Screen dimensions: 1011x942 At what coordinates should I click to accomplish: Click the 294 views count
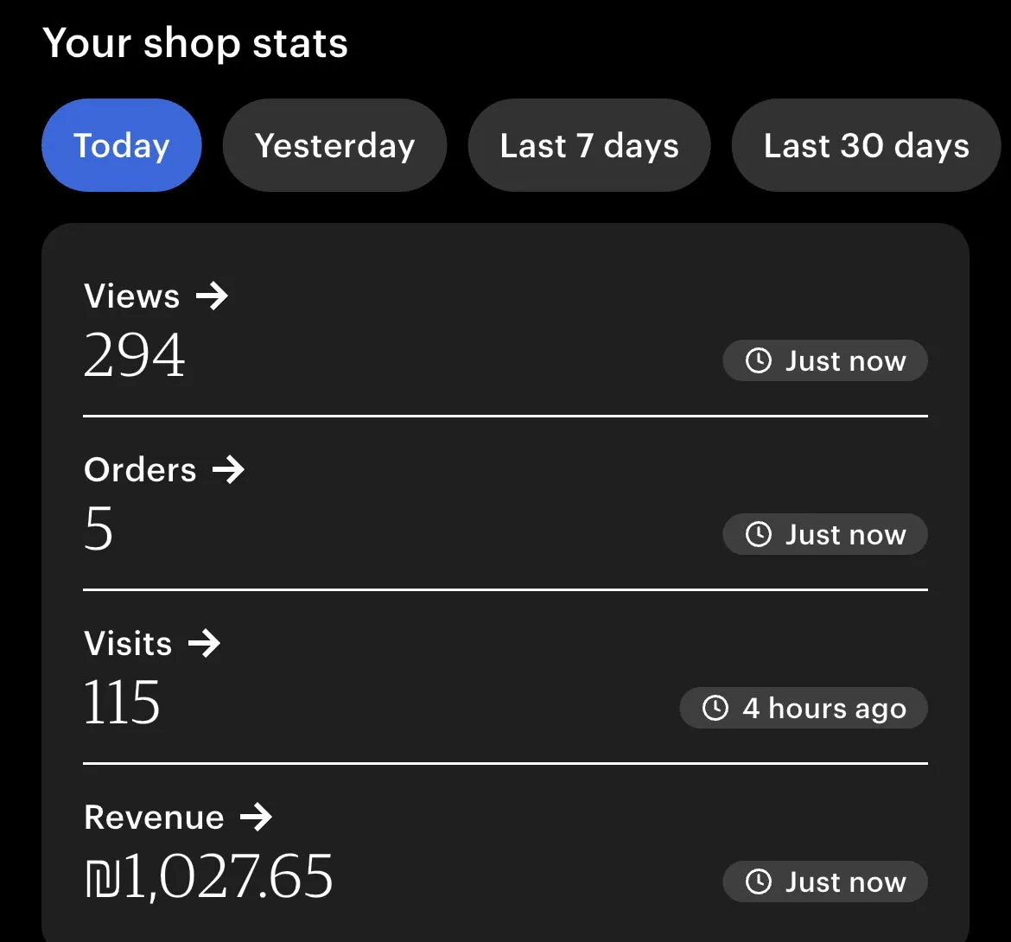click(x=135, y=355)
